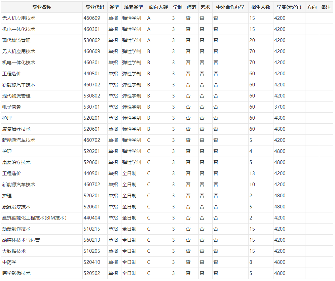This screenshot has height=281, width=335.
Task: Click the 中外合作办学 column header
Action: [x=230, y=7]
